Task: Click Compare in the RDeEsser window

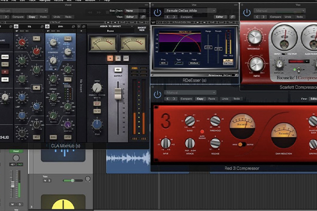Action: 186,17
